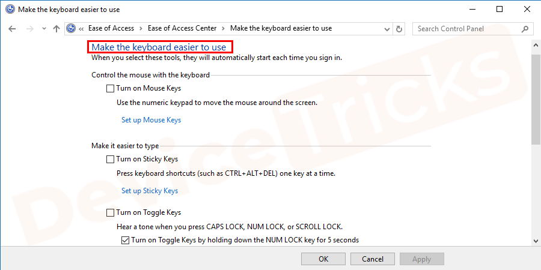Go up one level with the Up arrow
The height and width of the screenshot is (270, 541).
point(57,29)
